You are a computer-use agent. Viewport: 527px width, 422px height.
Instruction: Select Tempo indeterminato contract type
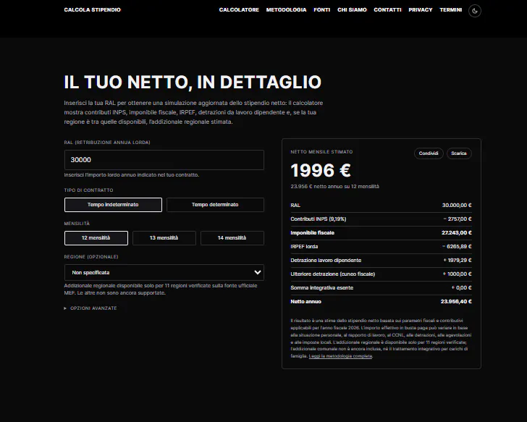113,205
